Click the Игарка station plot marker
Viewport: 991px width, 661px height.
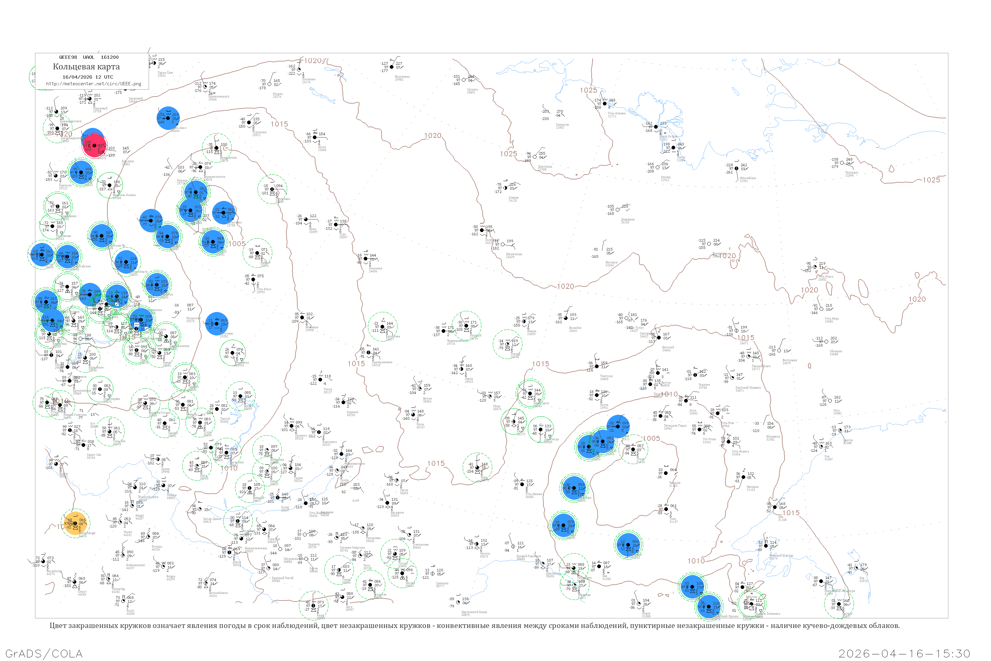click(270, 84)
